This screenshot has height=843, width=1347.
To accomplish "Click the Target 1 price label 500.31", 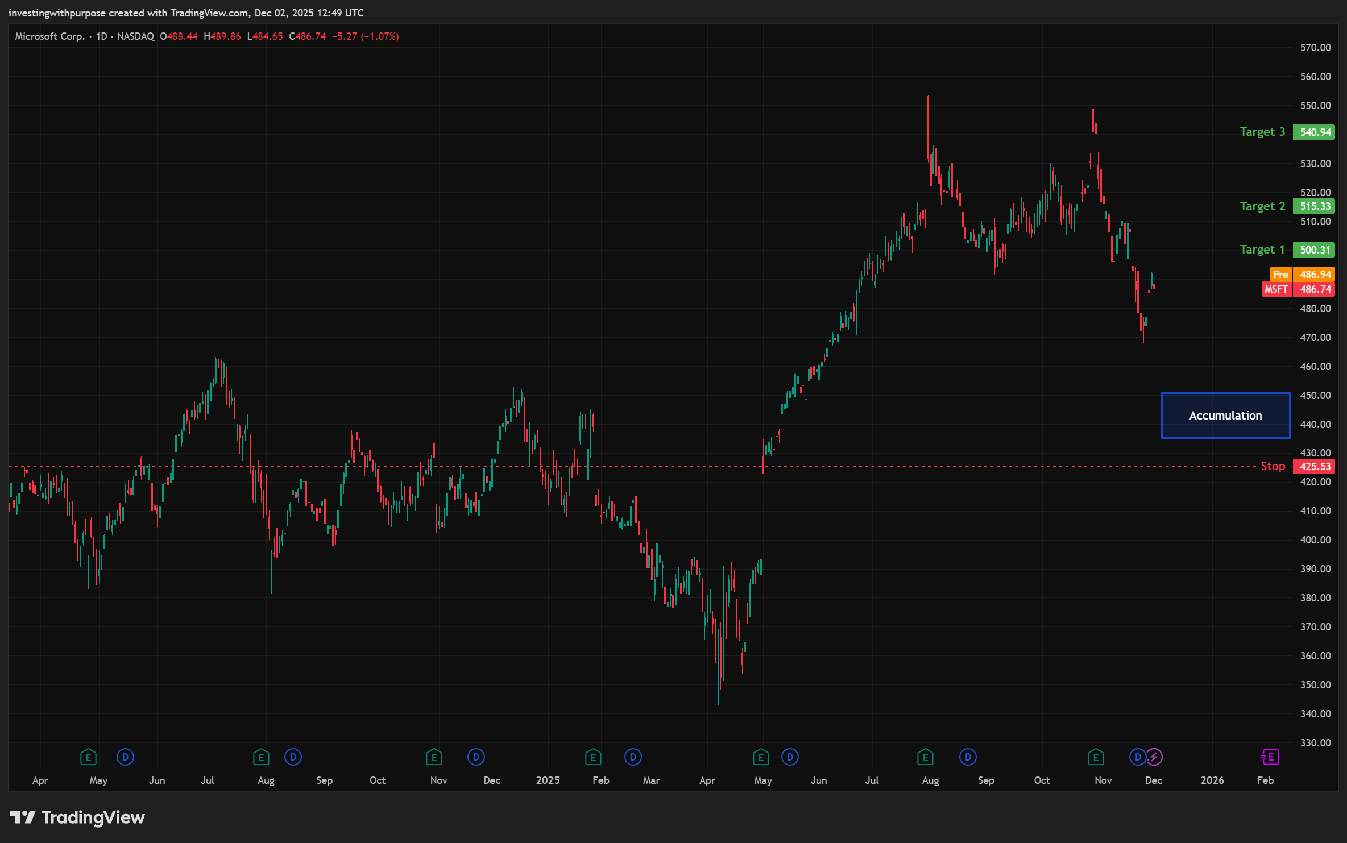I will point(1315,250).
